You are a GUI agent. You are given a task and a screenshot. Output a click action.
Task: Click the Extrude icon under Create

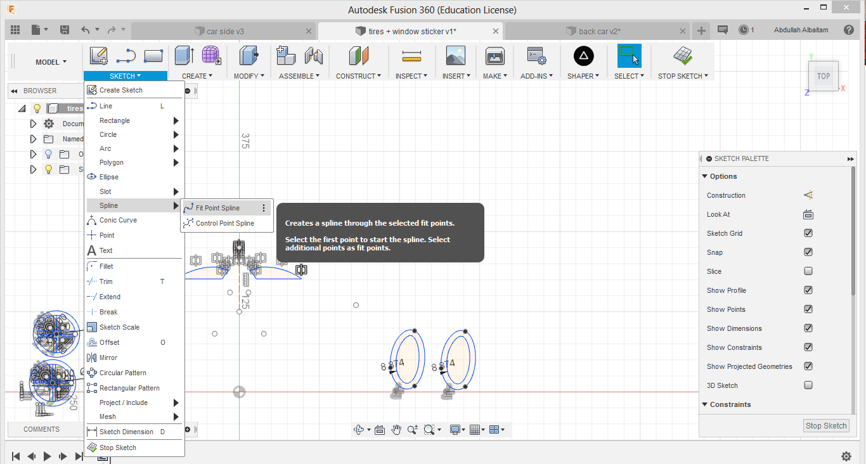pos(184,56)
